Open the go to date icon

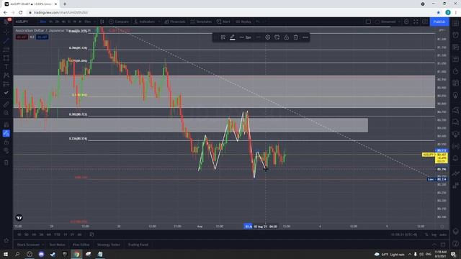(91, 235)
